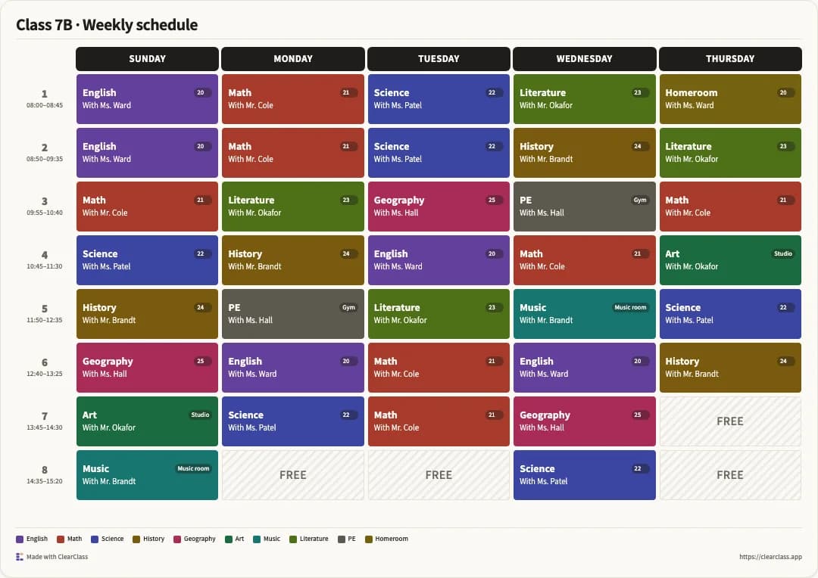This screenshot has width=818, height=578.
Task: Click the FREE slot on Thursday period 7
Action: (x=730, y=421)
